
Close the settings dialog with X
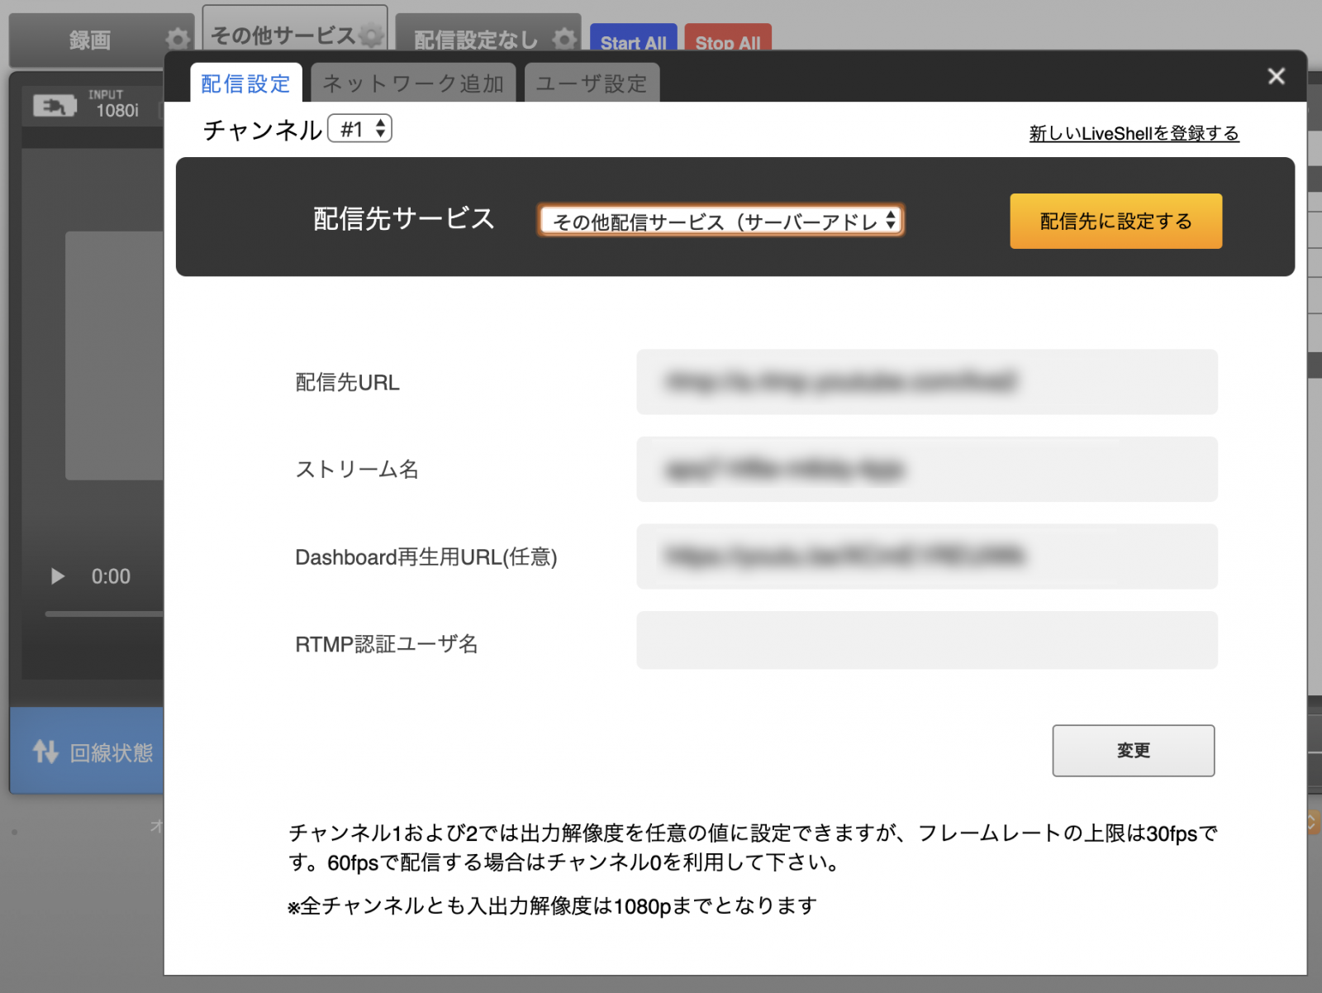(x=1276, y=77)
